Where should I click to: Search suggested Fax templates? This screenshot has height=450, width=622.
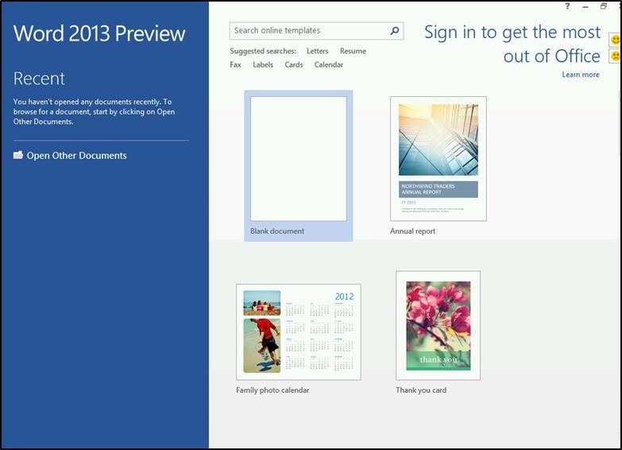click(235, 64)
